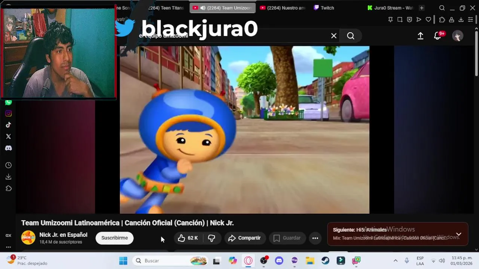Add page to bookmarks heart icon
The image size is (479, 269).
pyautogui.click(x=428, y=19)
